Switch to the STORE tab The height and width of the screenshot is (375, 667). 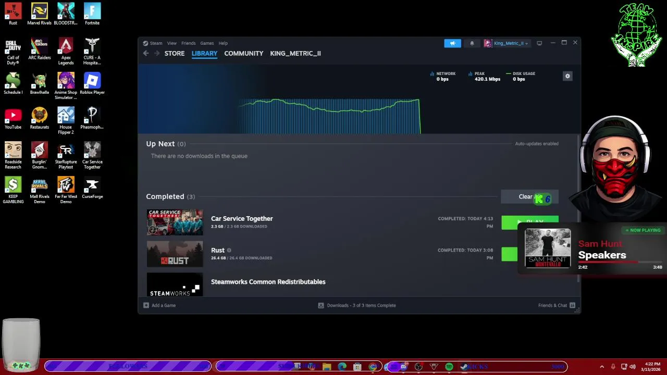tap(175, 53)
